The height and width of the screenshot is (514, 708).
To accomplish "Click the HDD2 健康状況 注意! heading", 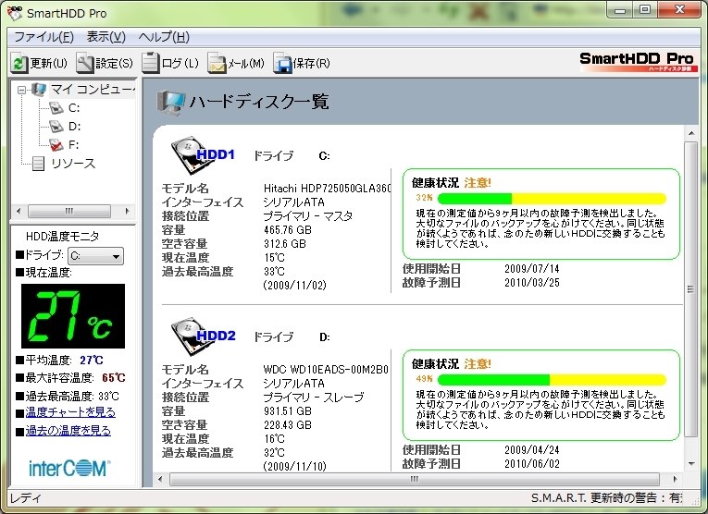I will (451, 364).
